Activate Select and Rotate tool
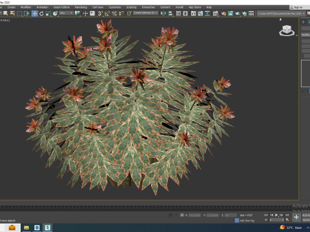Screen dimensions: 310x232 click(41, 14)
